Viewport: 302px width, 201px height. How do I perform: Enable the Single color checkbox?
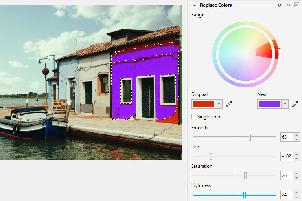[193, 116]
